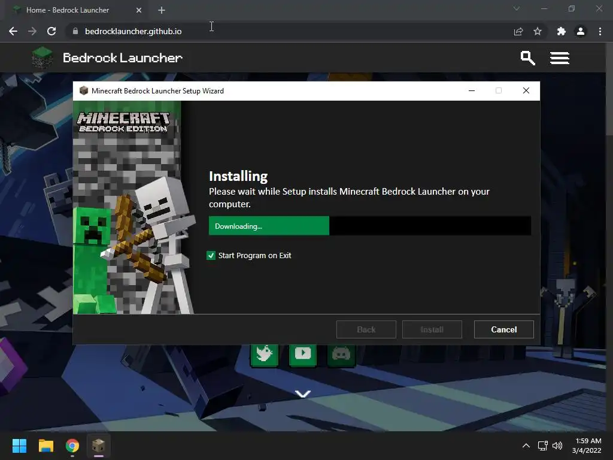613x460 pixels.
Task: Uncheck Start Program on Exit
Action: 211,255
